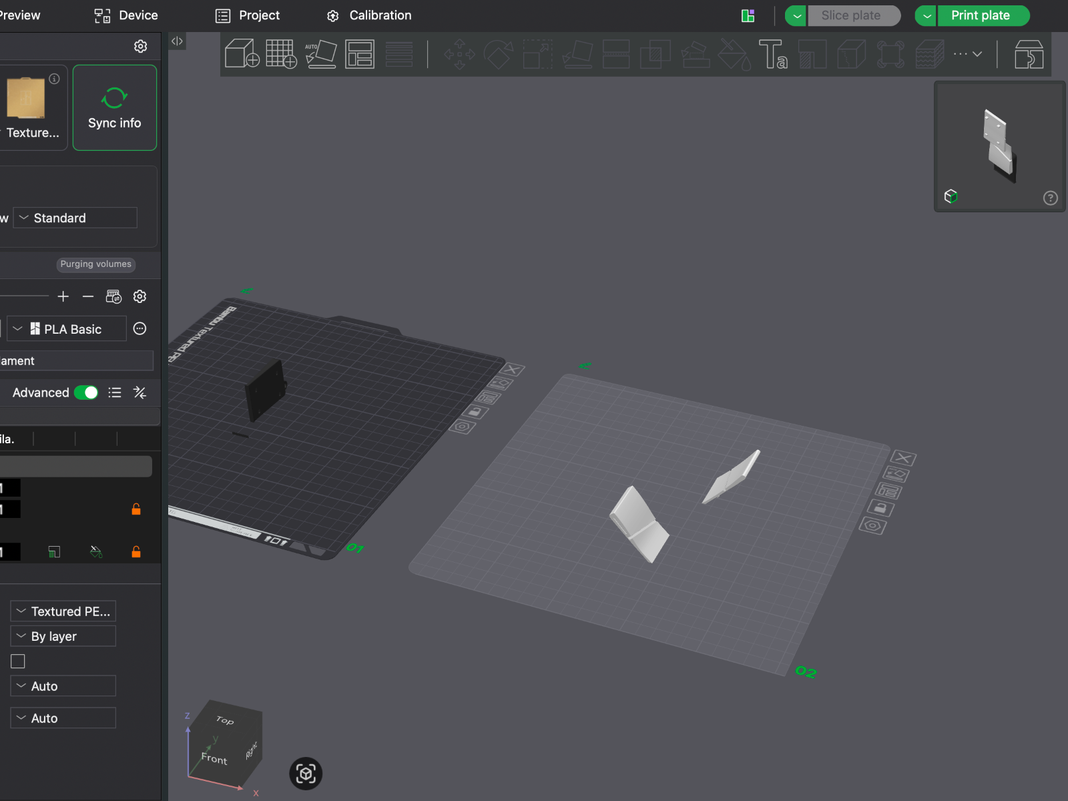Open filament settings gear beside grouping icon
1068x801 pixels.
(140, 296)
